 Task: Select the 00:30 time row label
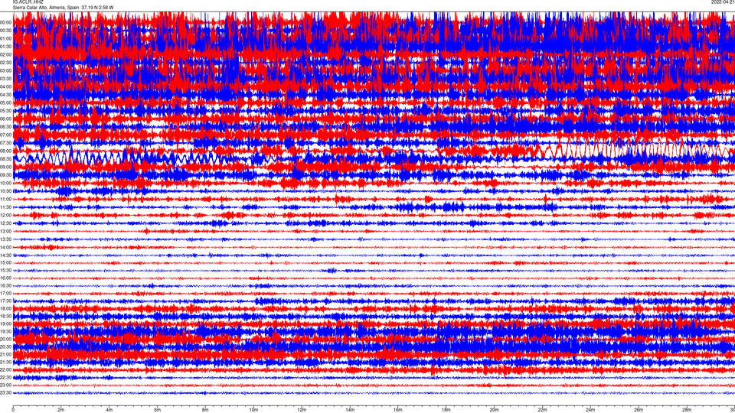coord(5,31)
